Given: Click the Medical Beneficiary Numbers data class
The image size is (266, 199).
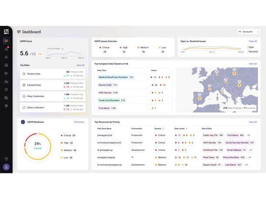Looking at the screenshot, I should [x=112, y=77].
